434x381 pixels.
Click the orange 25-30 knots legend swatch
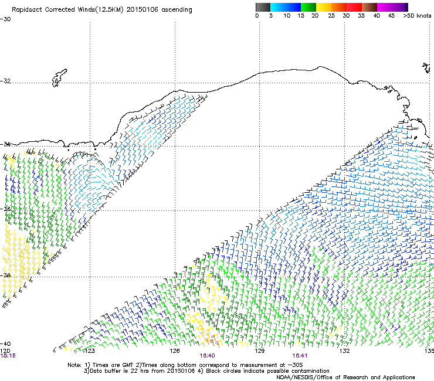339,7
